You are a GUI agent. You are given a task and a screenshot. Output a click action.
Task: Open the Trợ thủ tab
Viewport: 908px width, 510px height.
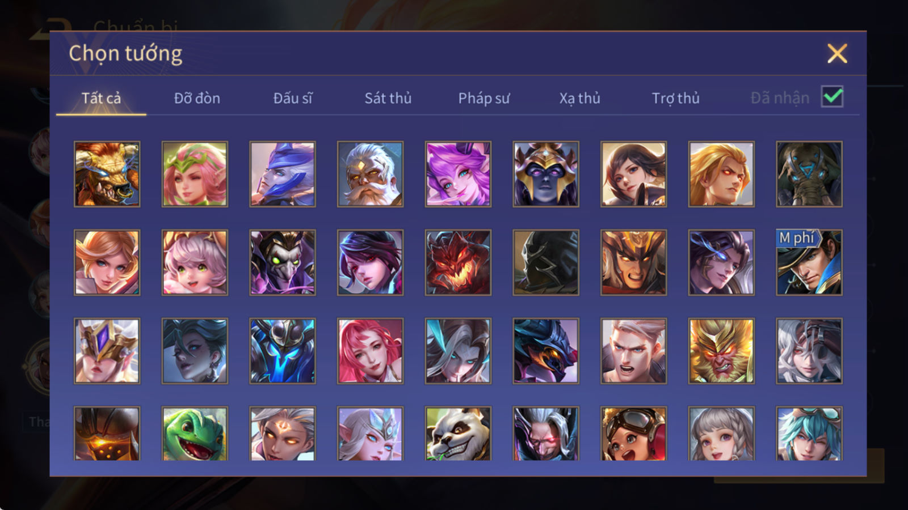(x=675, y=98)
